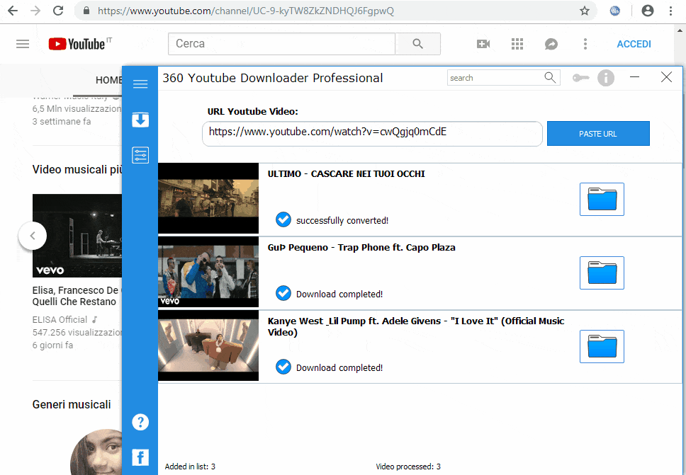Open the Facebook icon in sidebar
This screenshot has width=686, height=475.
point(140,457)
